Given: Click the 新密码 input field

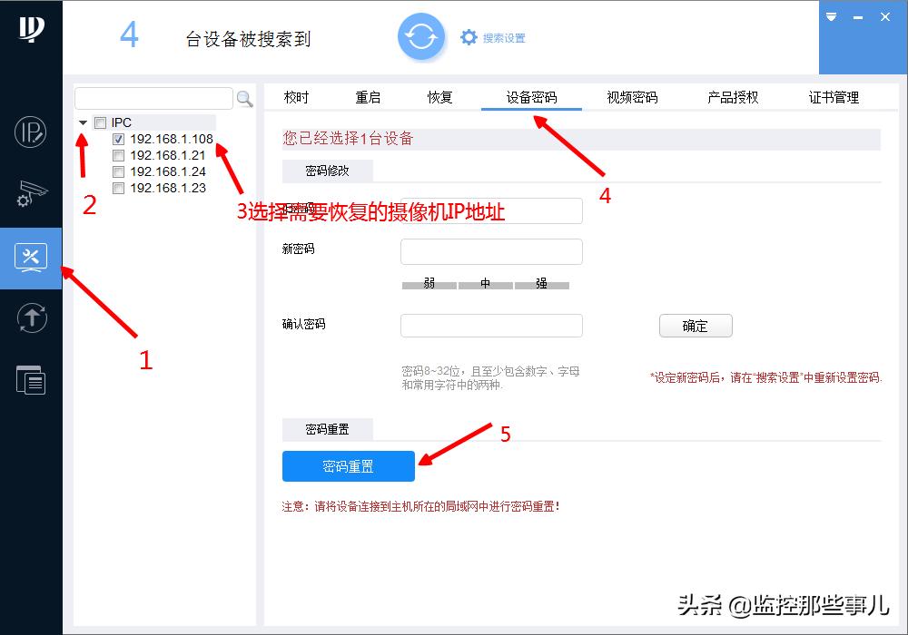Looking at the screenshot, I should [x=491, y=251].
